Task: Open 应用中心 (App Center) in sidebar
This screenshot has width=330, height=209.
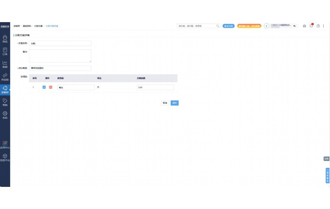Action: coord(5,145)
